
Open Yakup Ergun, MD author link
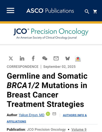pos(32,115)
